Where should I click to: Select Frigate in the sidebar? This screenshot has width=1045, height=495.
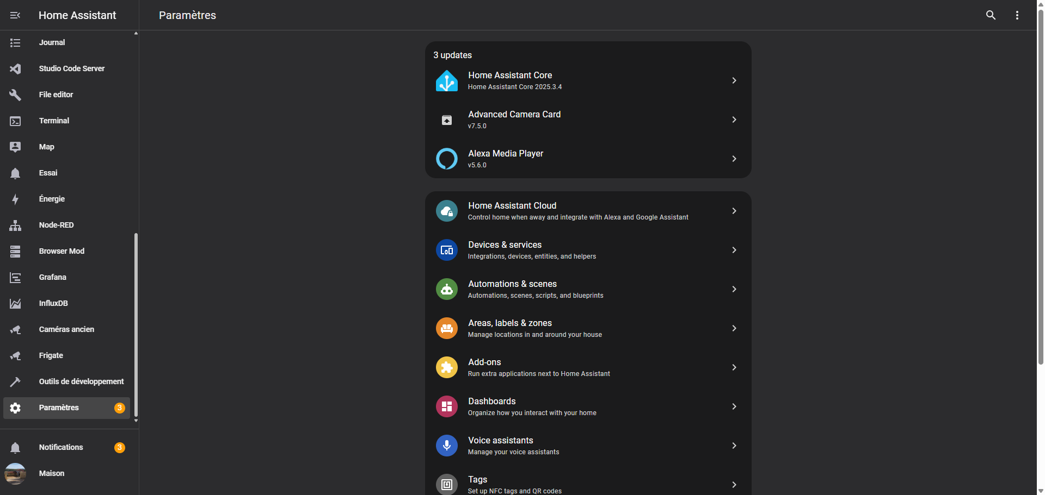pyautogui.click(x=66, y=355)
